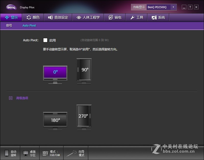Select the 0° rotation thumbnail
204x160 pixels.
[55, 72]
